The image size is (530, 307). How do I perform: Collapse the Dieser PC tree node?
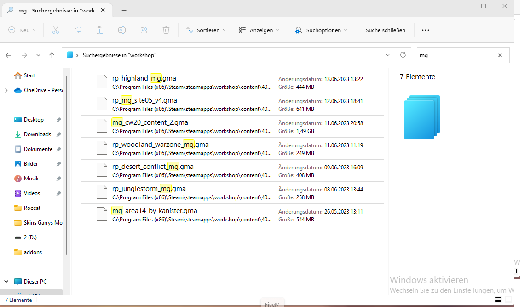coord(6,281)
